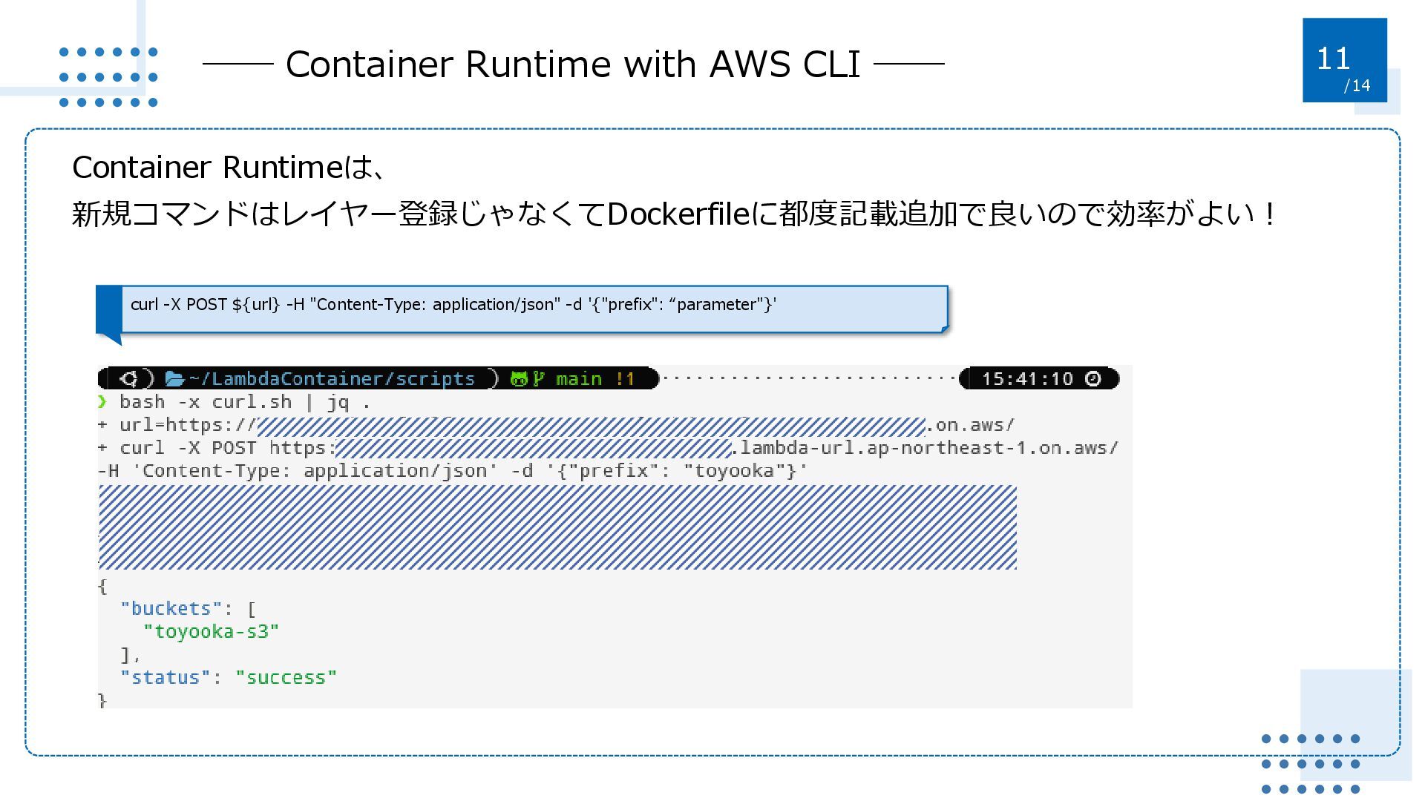The image size is (1425, 801).
Task: Click the -H 'Content-Type: application/json' line
Action: [453, 471]
